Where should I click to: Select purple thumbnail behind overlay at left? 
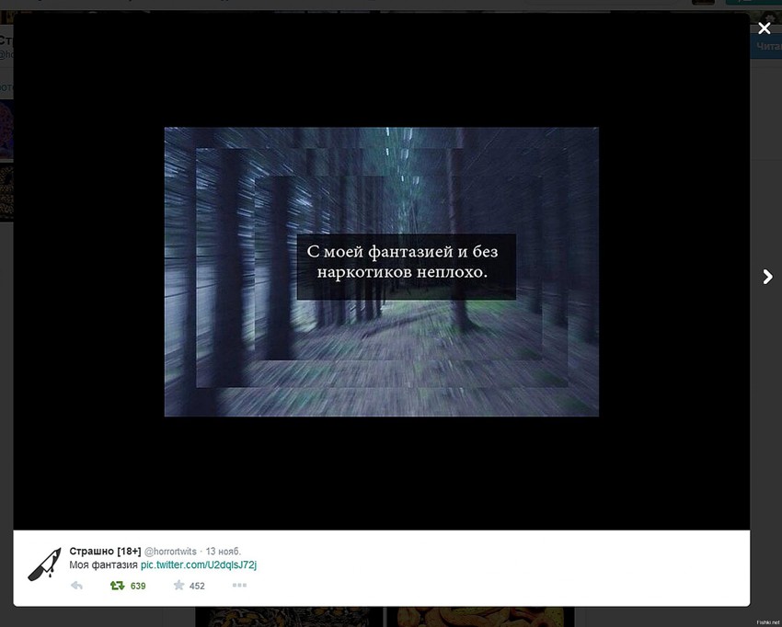(x=6, y=130)
